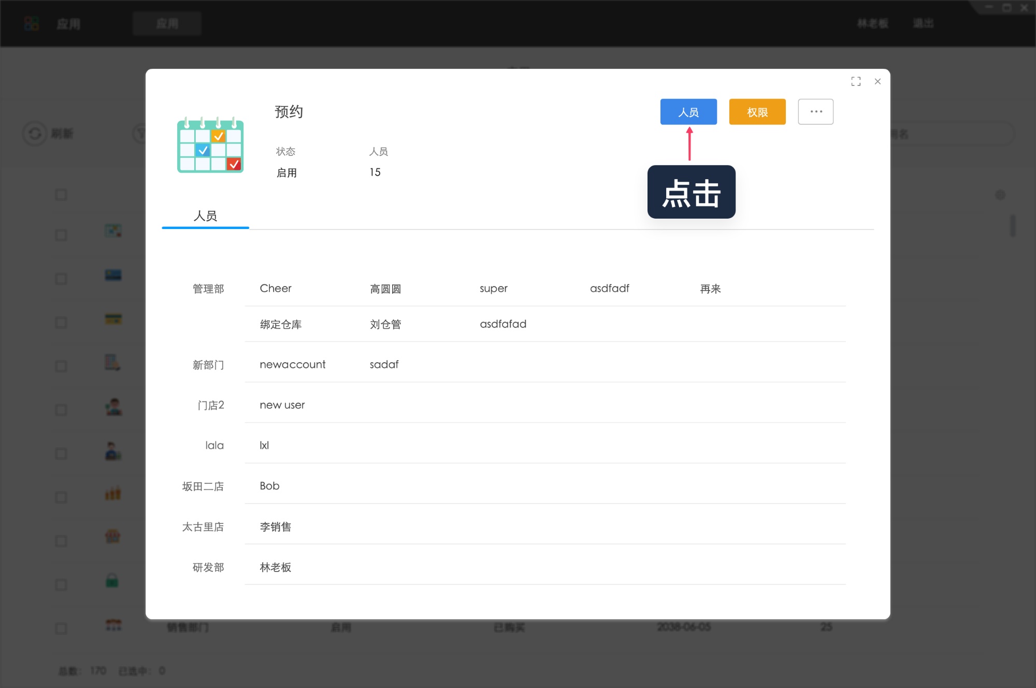Check the checkbox on the 销售部门 row
Screen dimensions: 1036x688
[61, 628]
